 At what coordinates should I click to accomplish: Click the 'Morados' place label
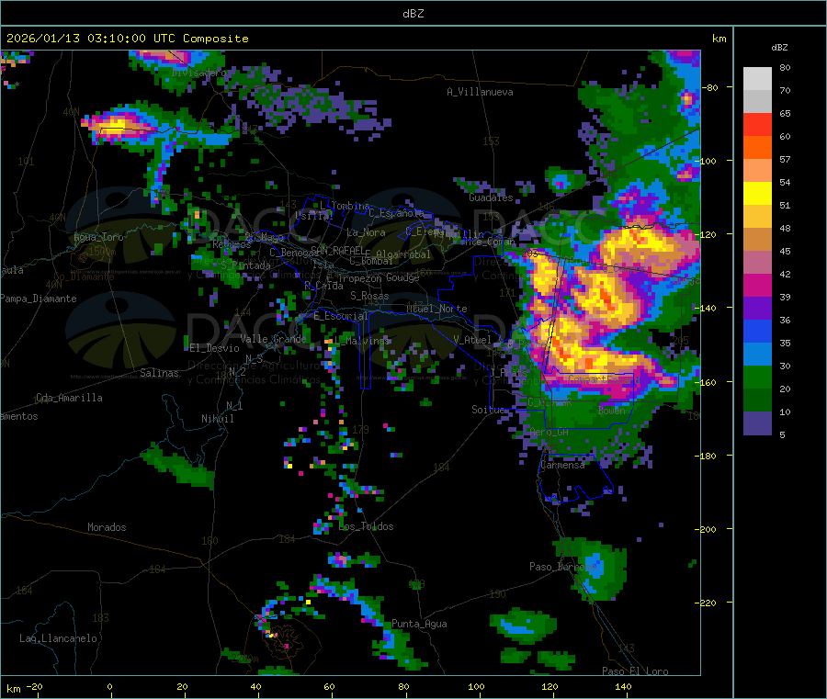point(107,527)
